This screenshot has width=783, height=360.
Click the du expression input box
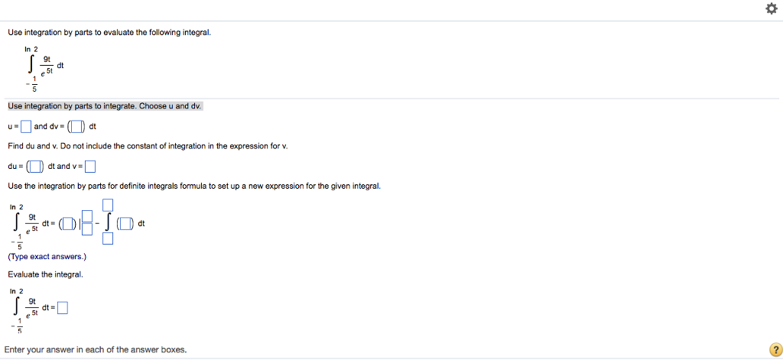[x=34, y=166]
